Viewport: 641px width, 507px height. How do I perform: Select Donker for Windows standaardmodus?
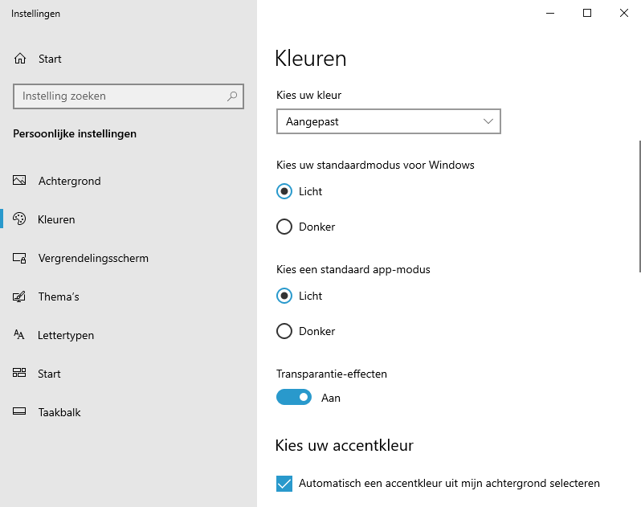click(x=284, y=227)
